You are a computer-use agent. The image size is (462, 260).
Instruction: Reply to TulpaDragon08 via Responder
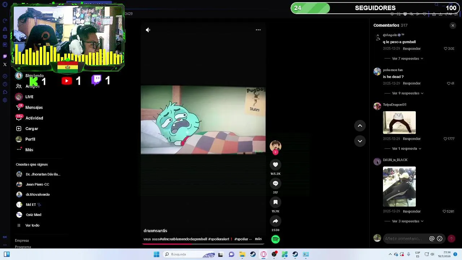pos(412,139)
